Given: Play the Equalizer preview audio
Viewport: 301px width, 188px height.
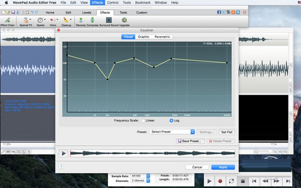Looking at the screenshot, I should click(63, 153).
